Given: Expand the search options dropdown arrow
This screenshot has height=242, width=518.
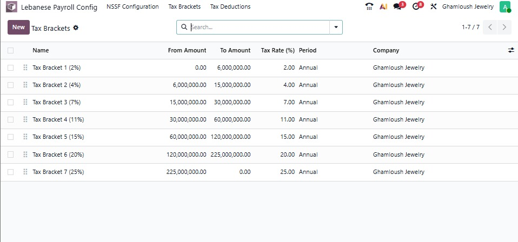Looking at the screenshot, I should [336, 27].
